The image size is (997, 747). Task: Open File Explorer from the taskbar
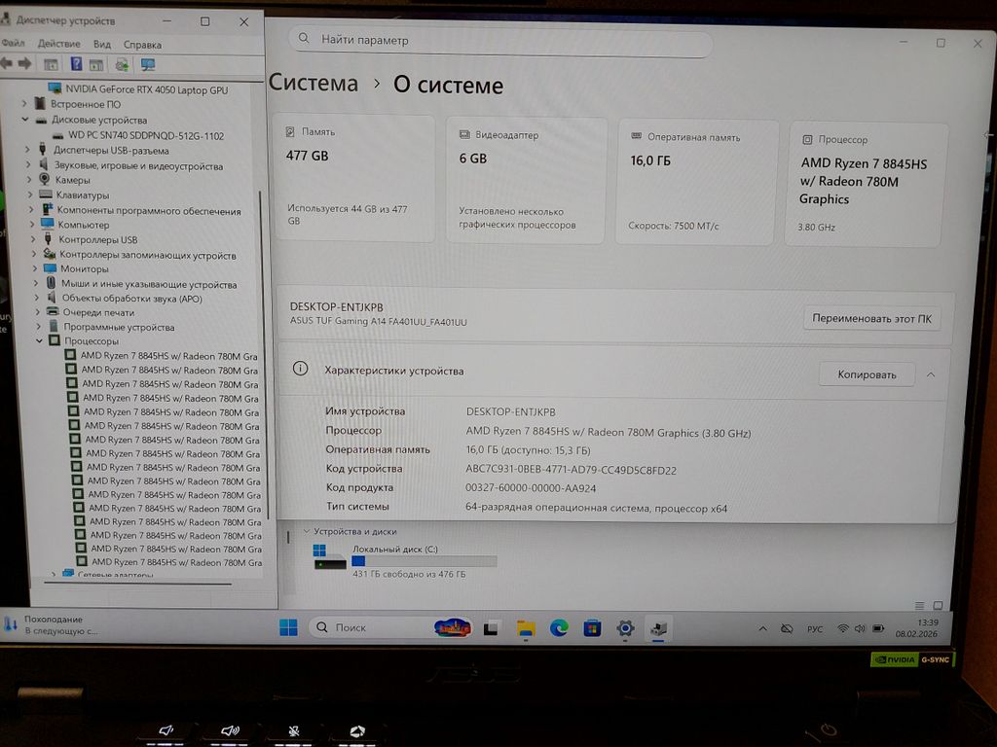(526, 628)
